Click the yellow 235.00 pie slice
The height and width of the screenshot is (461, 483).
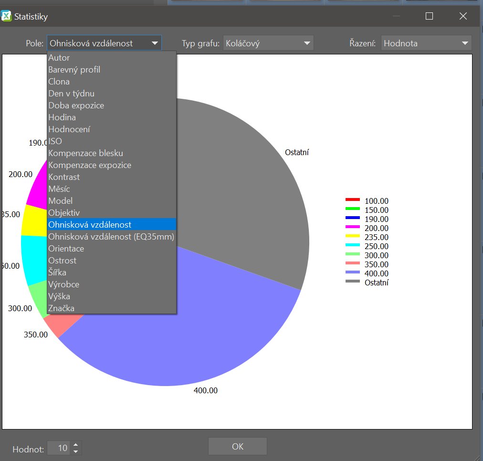tap(34, 221)
